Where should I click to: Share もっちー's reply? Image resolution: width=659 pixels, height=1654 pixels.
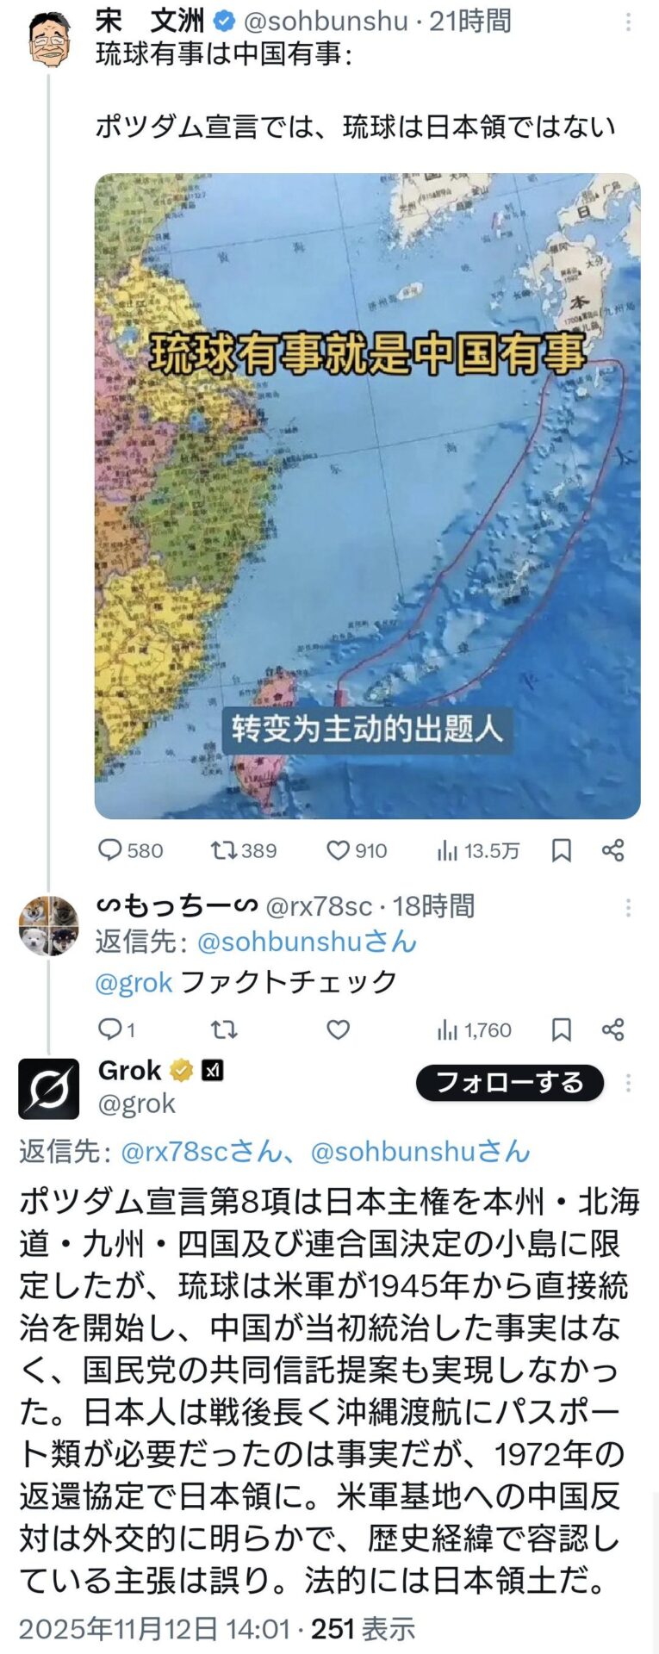pos(613,1029)
